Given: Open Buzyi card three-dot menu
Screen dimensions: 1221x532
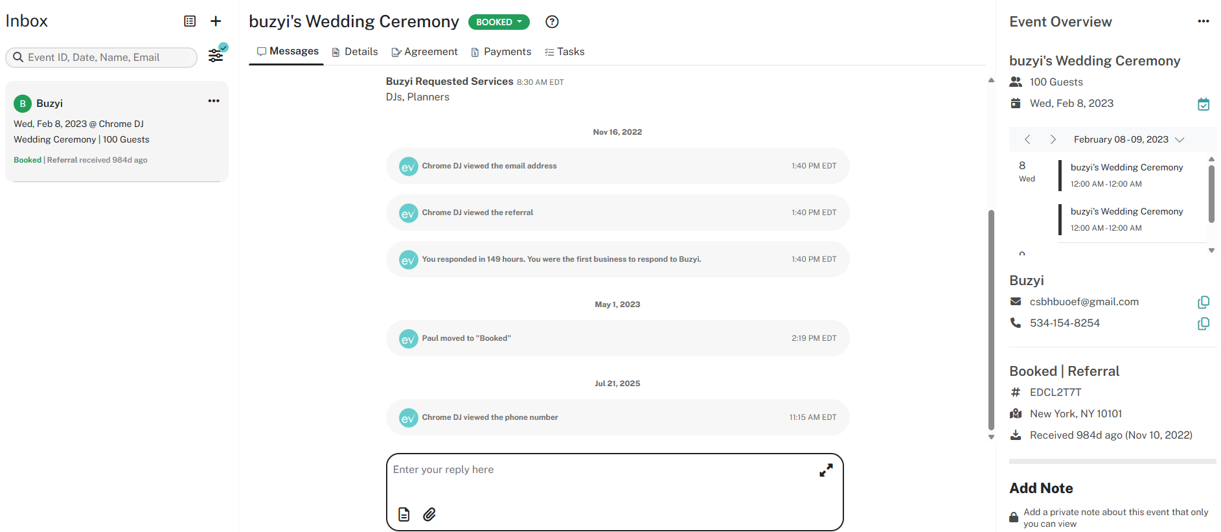Looking at the screenshot, I should pyautogui.click(x=214, y=101).
